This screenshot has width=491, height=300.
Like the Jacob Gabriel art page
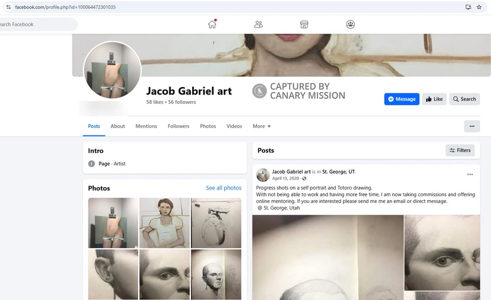[435, 99]
